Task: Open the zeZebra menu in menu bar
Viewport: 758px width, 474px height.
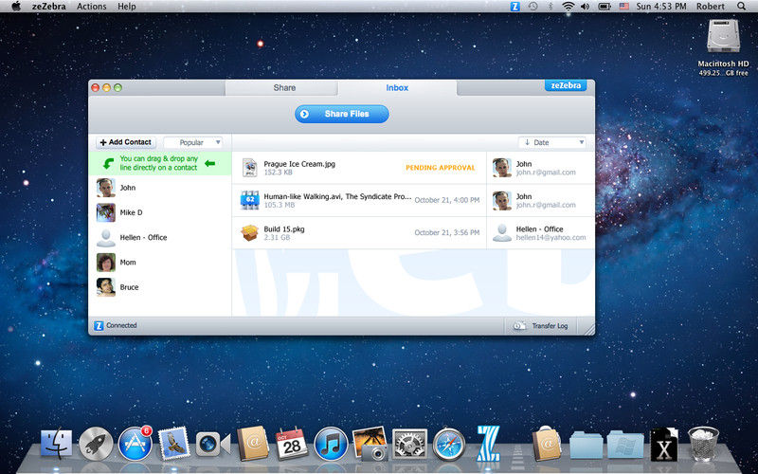Action: [49, 7]
